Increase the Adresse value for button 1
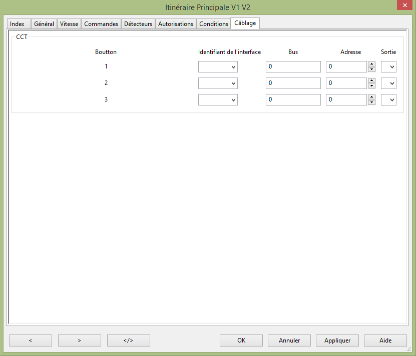 click(371, 64)
